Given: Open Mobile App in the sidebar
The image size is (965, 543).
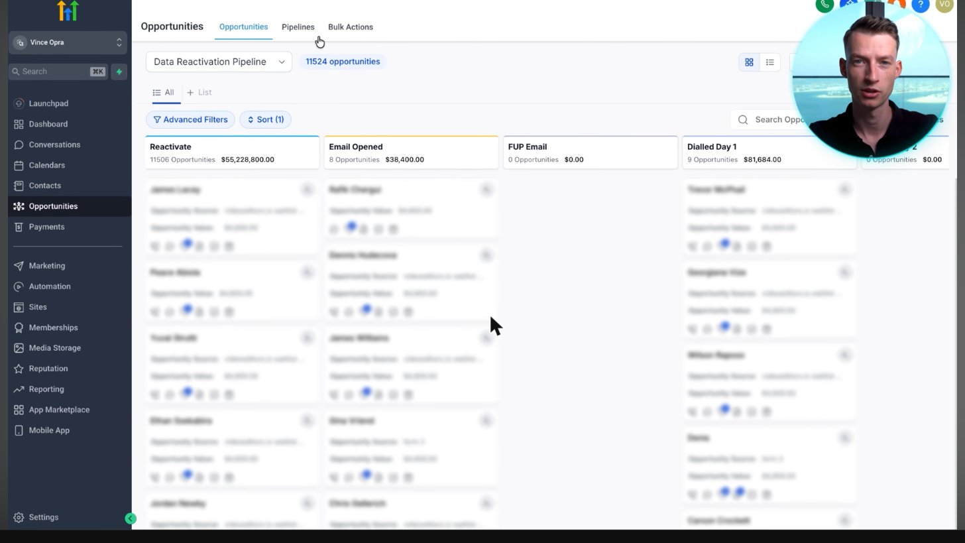Looking at the screenshot, I should (x=49, y=430).
